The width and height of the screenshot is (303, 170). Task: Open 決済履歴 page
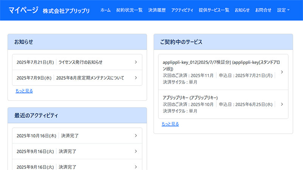(x=157, y=10)
